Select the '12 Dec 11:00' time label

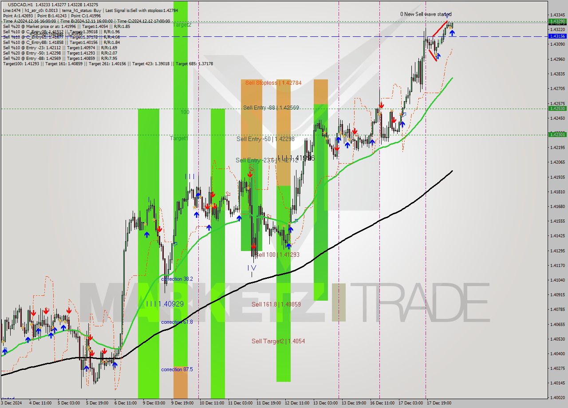(x=298, y=403)
